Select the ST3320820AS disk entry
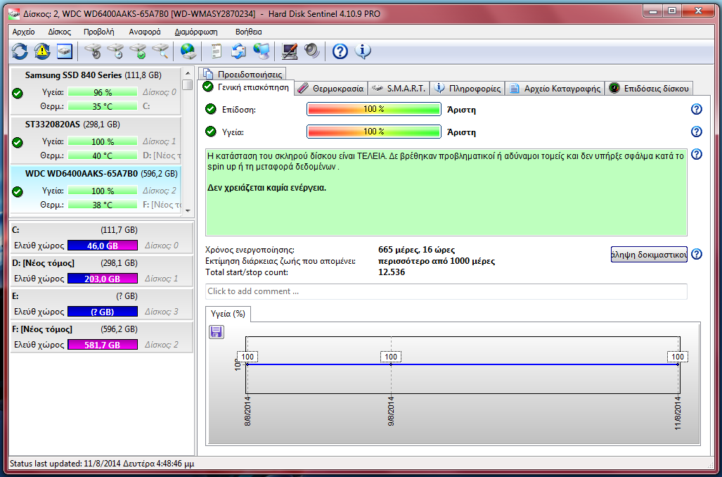The height and width of the screenshot is (477, 722). [x=96, y=139]
